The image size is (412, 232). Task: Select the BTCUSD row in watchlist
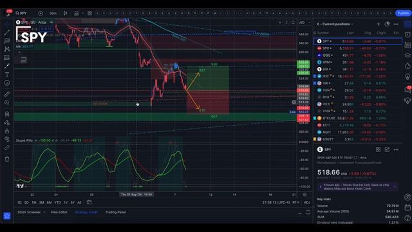[x=358, y=118]
